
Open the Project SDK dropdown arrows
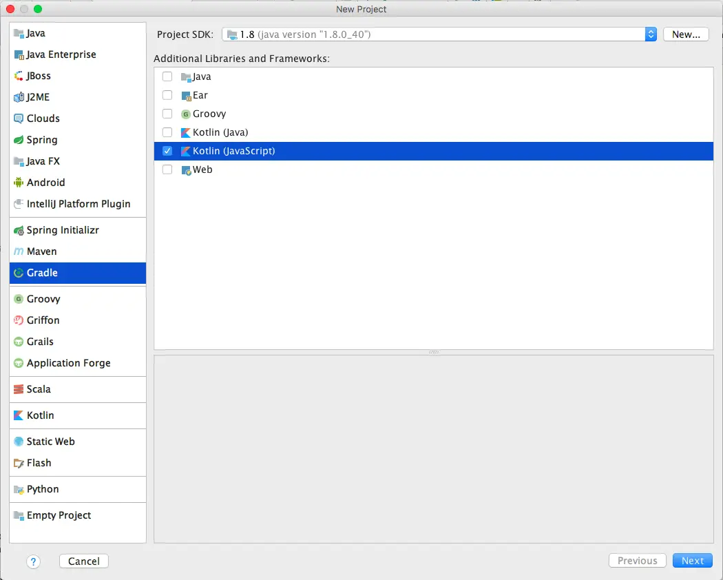tap(651, 34)
